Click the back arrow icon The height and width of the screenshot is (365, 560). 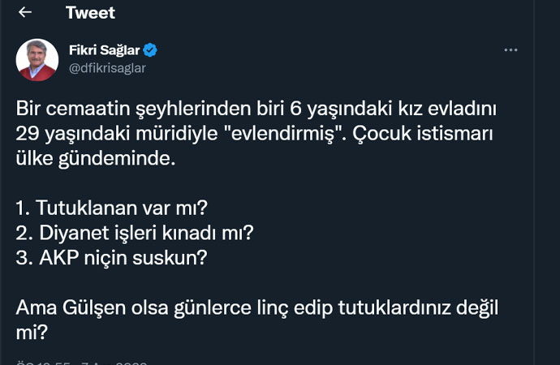coord(25,12)
